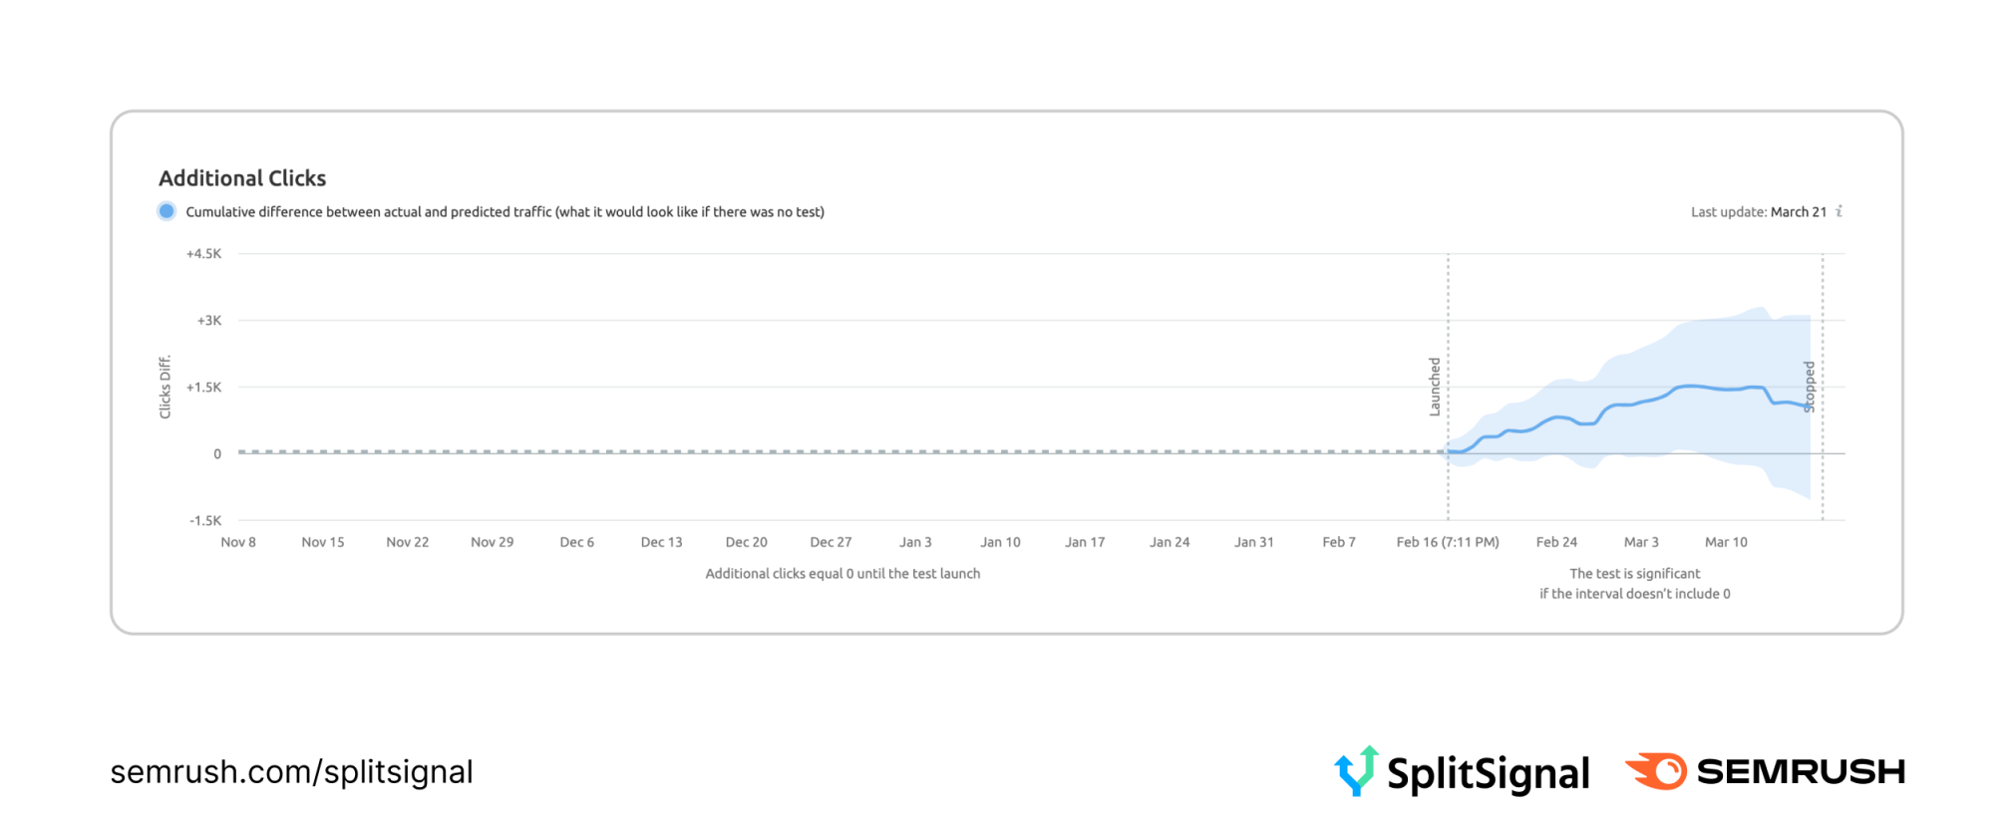2014x827 pixels.
Task: Toggle the blue legend dot for cumulative difference
Action: [167, 211]
